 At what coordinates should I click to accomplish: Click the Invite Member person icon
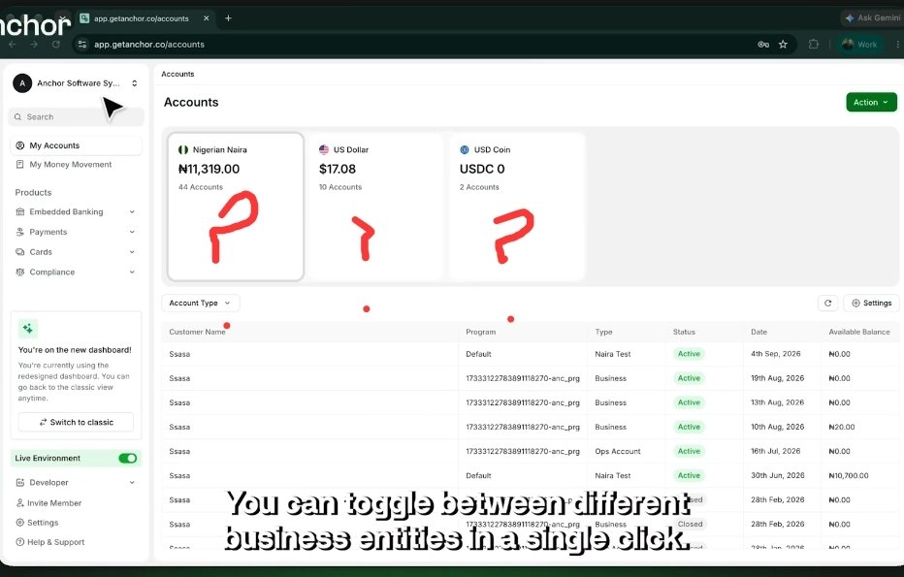[20, 502]
